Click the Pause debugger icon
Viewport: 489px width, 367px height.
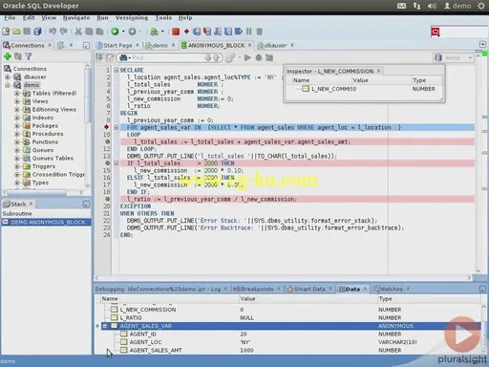click(249, 32)
